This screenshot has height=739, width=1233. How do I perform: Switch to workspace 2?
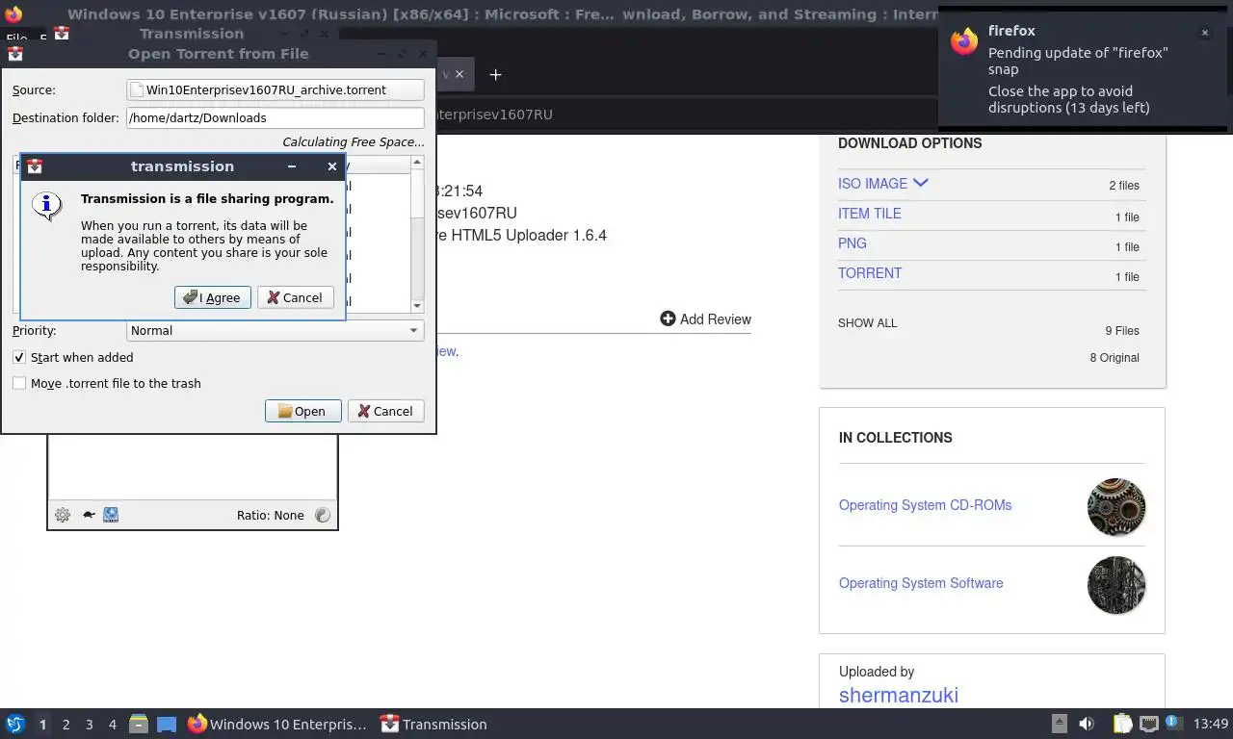[66, 725]
